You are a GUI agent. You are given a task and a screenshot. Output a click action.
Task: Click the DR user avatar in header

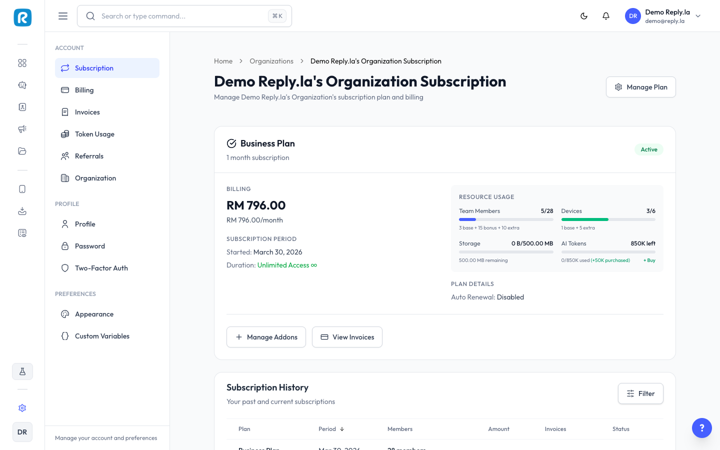pyautogui.click(x=633, y=16)
